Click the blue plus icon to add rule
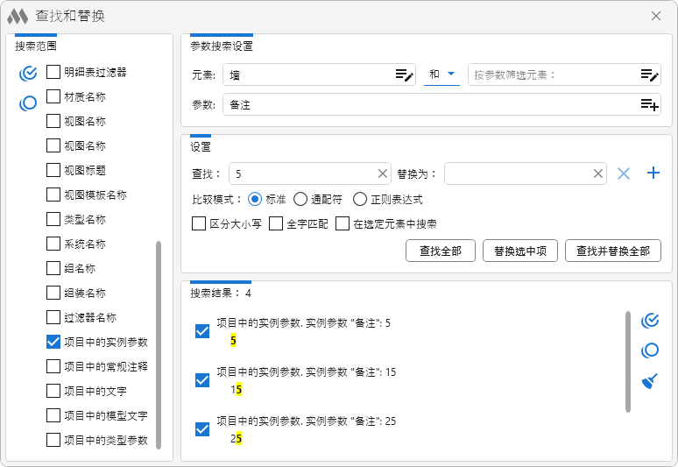Image resolution: width=678 pixels, height=467 pixels. 653,173
